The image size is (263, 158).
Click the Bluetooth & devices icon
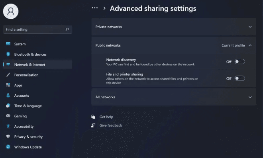click(x=8, y=54)
